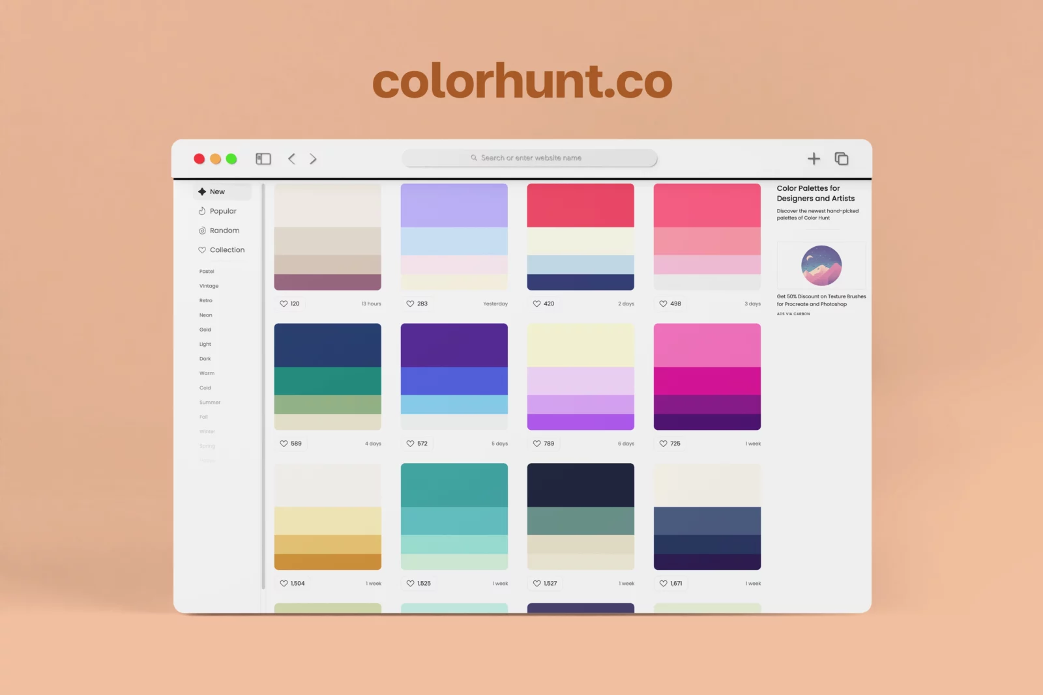Filter by Retro tag
This screenshot has width=1043, height=695.
pyautogui.click(x=205, y=301)
